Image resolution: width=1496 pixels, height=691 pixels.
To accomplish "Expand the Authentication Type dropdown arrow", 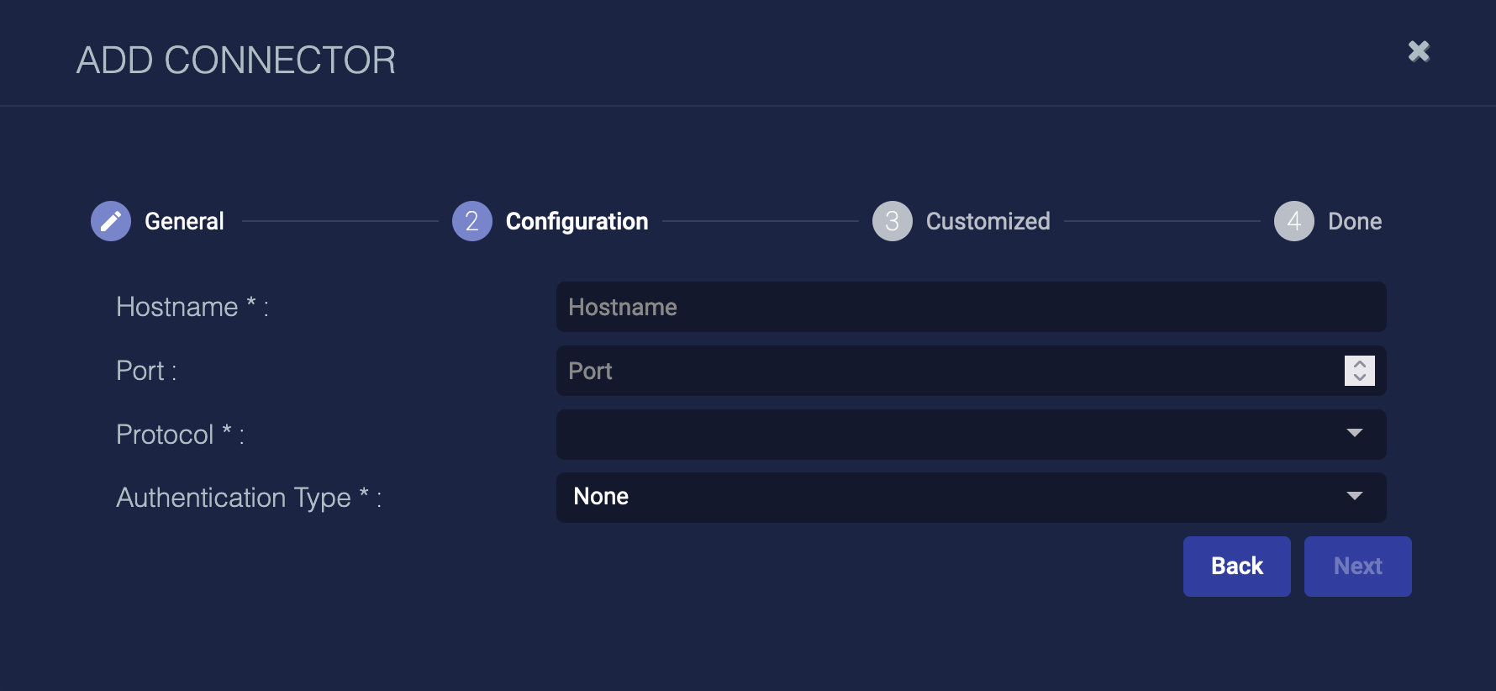I will [1354, 496].
